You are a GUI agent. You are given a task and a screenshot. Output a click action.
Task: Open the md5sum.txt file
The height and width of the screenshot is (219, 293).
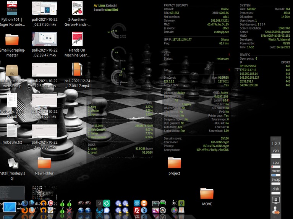(12, 131)
